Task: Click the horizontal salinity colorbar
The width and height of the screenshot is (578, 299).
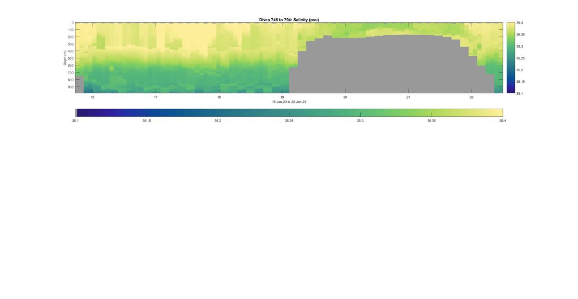Action: (x=289, y=112)
